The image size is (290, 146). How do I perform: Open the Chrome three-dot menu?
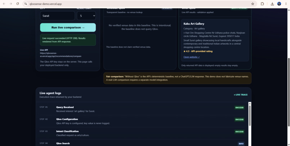[x=286, y=4]
